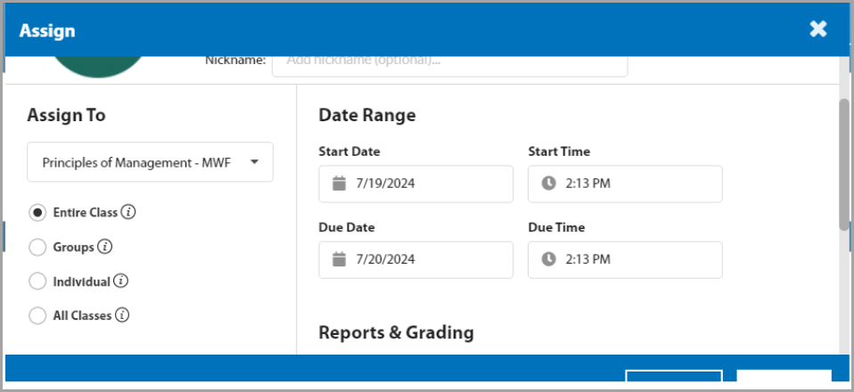The height and width of the screenshot is (392, 854).
Task: View info icon for All Classes
Action: point(123,315)
